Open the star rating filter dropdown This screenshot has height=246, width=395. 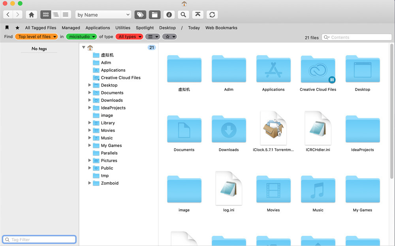[169, 37]
